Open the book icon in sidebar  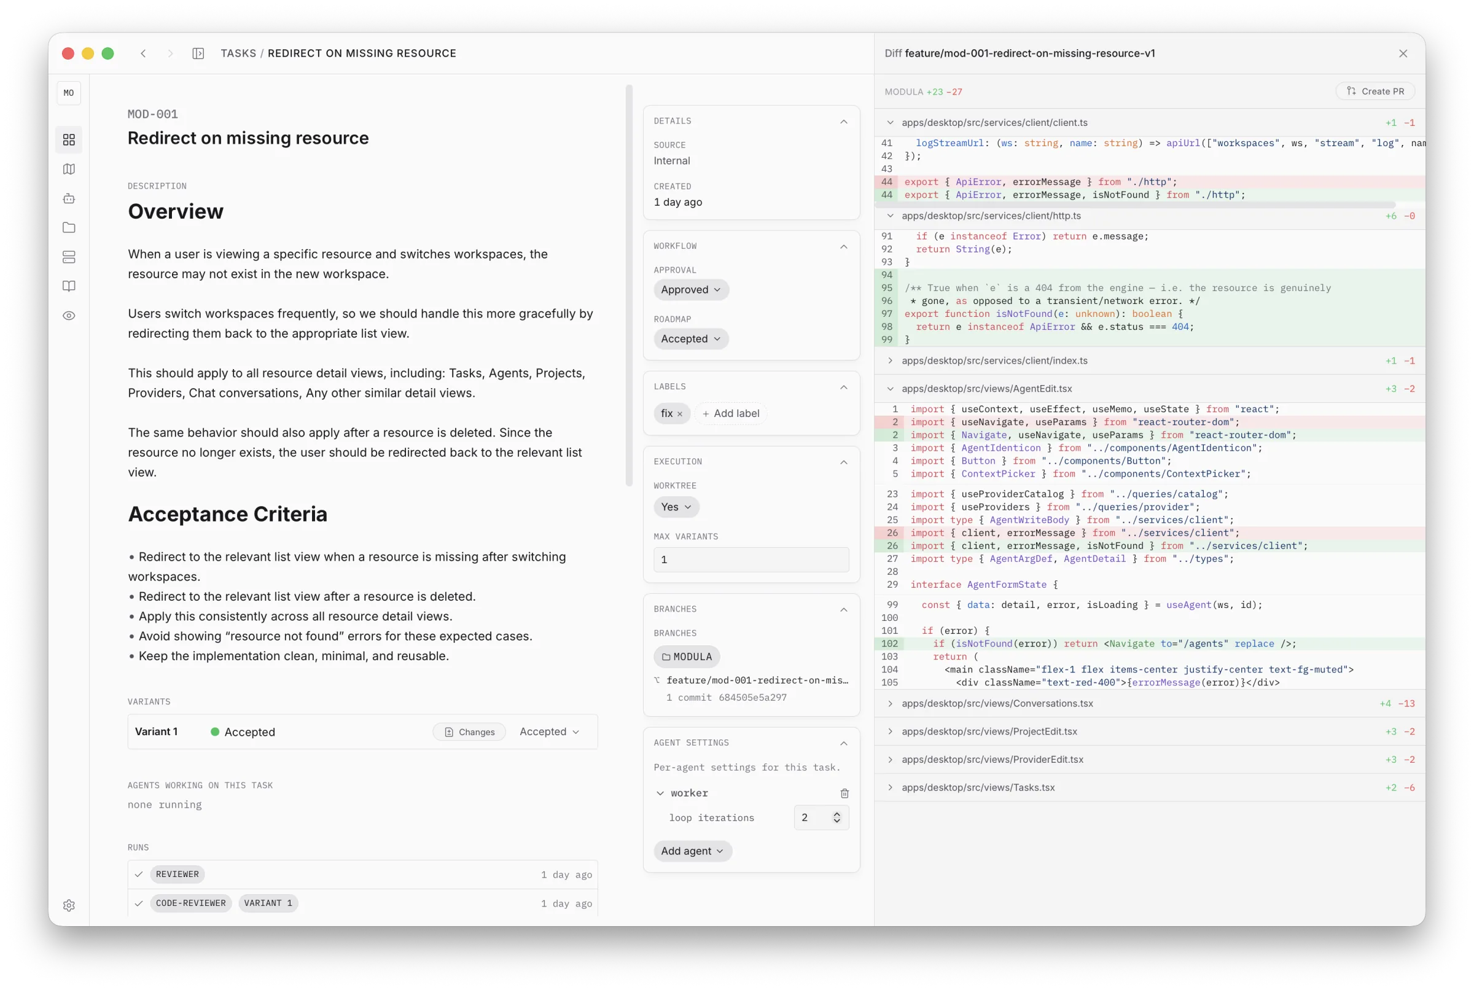69,286
